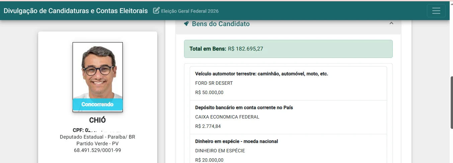The width and height of the screenshot is (453, 163).
Task: Click the page vertical scrollbar thumb
Action: click(x=452, y=102)
